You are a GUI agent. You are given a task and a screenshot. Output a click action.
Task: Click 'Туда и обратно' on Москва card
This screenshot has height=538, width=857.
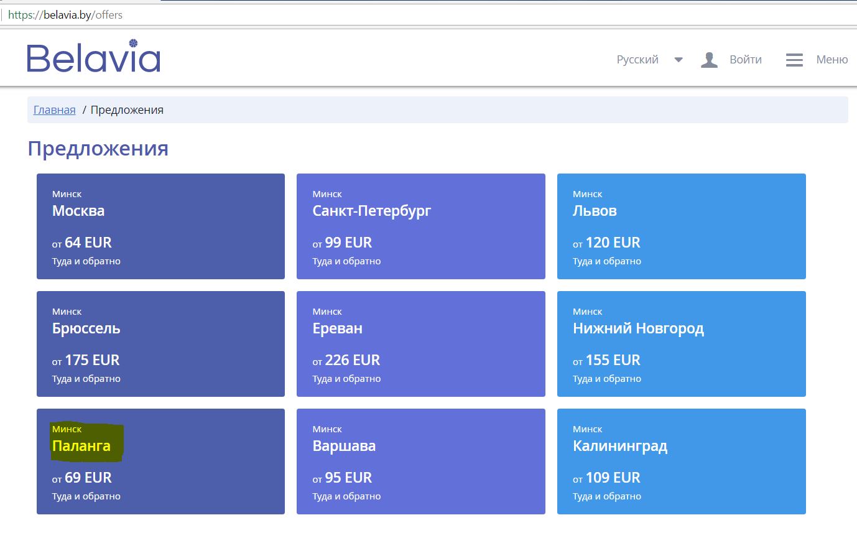click(x=86, y=261)
